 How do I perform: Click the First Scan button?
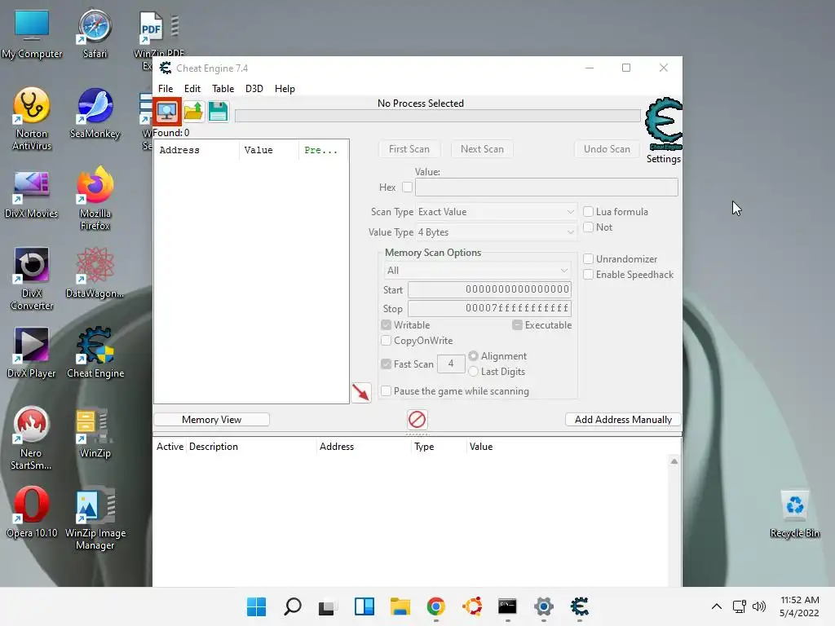[x=409, y=149]
